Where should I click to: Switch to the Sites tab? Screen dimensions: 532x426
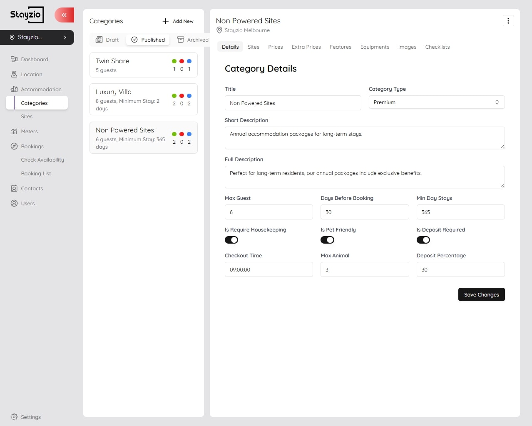pos(254,47)
